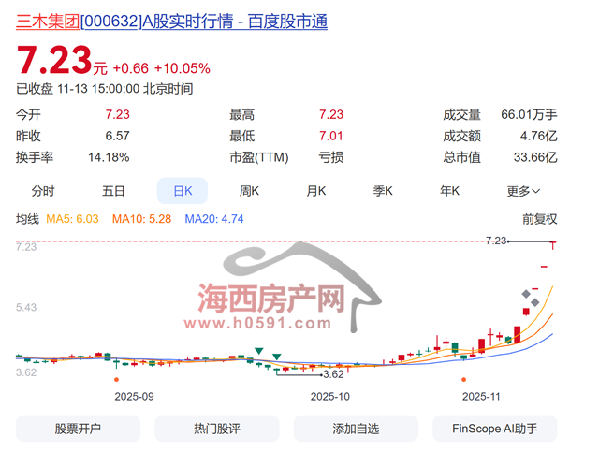
Task: Switch to the 月K chart tab
Action: [316, 191]
